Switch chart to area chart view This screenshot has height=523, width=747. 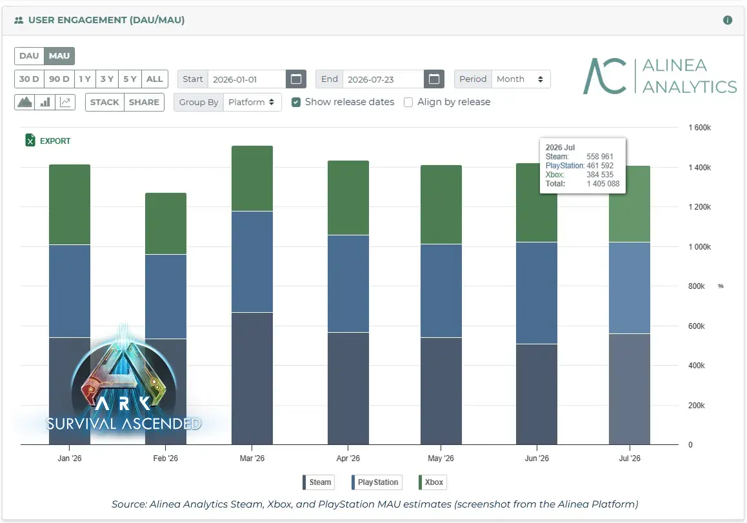25,102
